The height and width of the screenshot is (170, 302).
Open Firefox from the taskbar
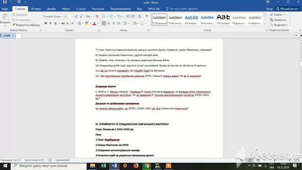click(136, 166)
